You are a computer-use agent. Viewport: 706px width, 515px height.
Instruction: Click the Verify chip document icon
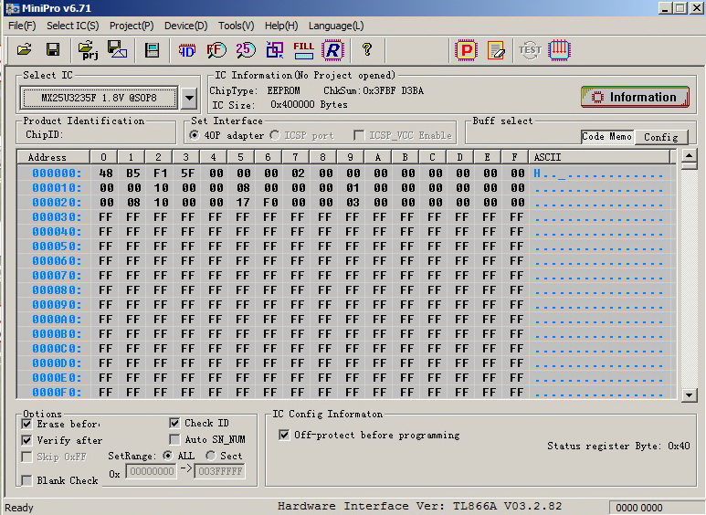coord(496,50)
